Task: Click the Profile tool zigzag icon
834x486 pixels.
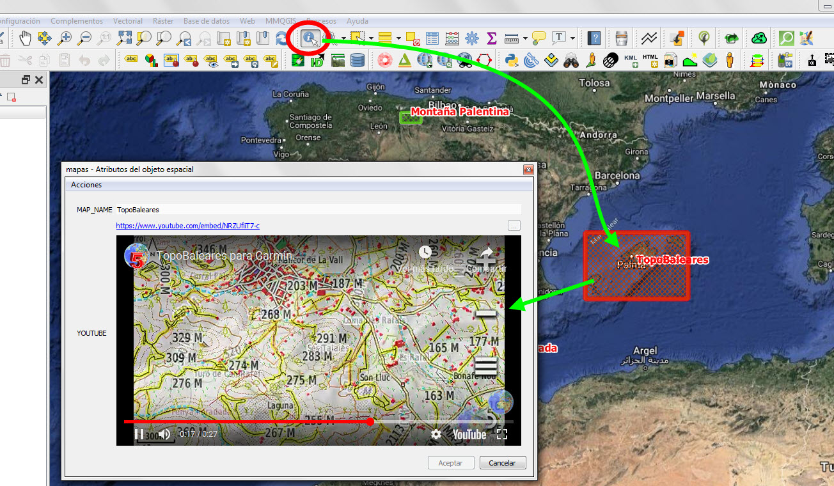Action: [x=649, y=38]
